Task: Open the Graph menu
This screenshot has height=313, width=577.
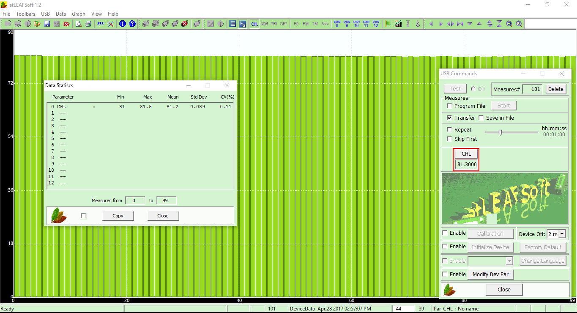Action: (79, 14)
